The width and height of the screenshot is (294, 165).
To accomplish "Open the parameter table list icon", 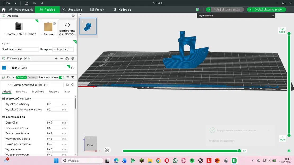I will pos(67,77).
